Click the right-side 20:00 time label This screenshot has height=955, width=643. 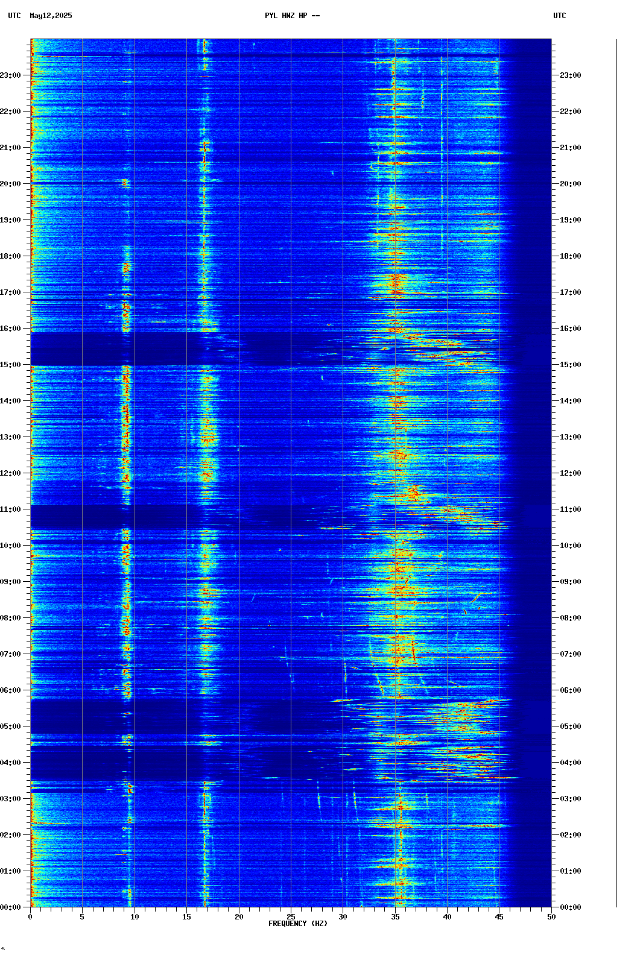click(571, 184)
